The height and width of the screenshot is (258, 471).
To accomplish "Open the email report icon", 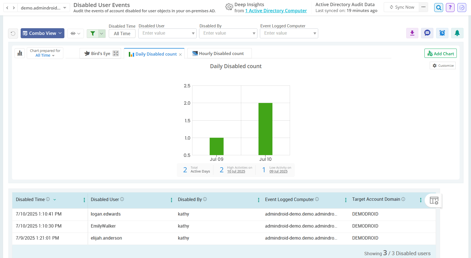I will 427,33.
